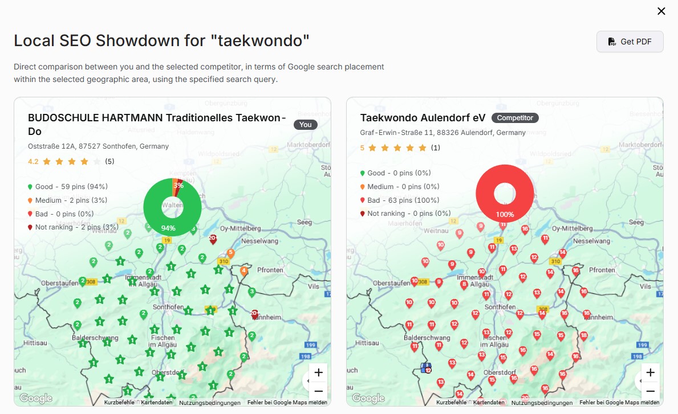Image resolution: width=678 pixels, height=414 pixels.
Task: Open Kartendaten on the left map
Action: tap(157, 403)
